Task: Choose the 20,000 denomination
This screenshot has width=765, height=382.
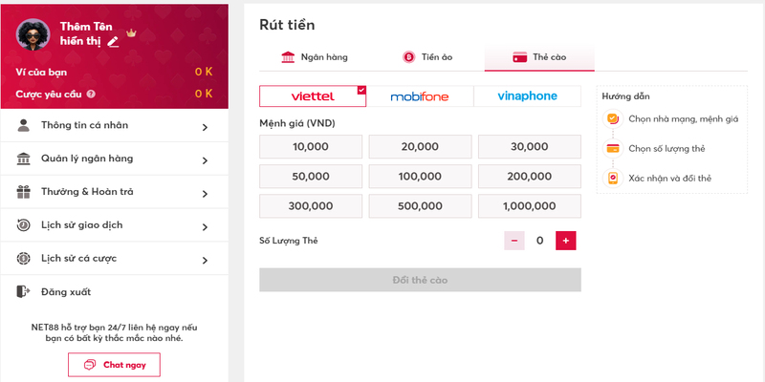Action: coord(420,147)
